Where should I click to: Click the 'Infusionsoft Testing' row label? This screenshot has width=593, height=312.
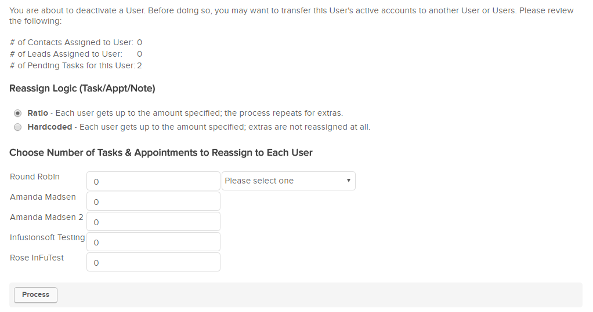point(48,237)
